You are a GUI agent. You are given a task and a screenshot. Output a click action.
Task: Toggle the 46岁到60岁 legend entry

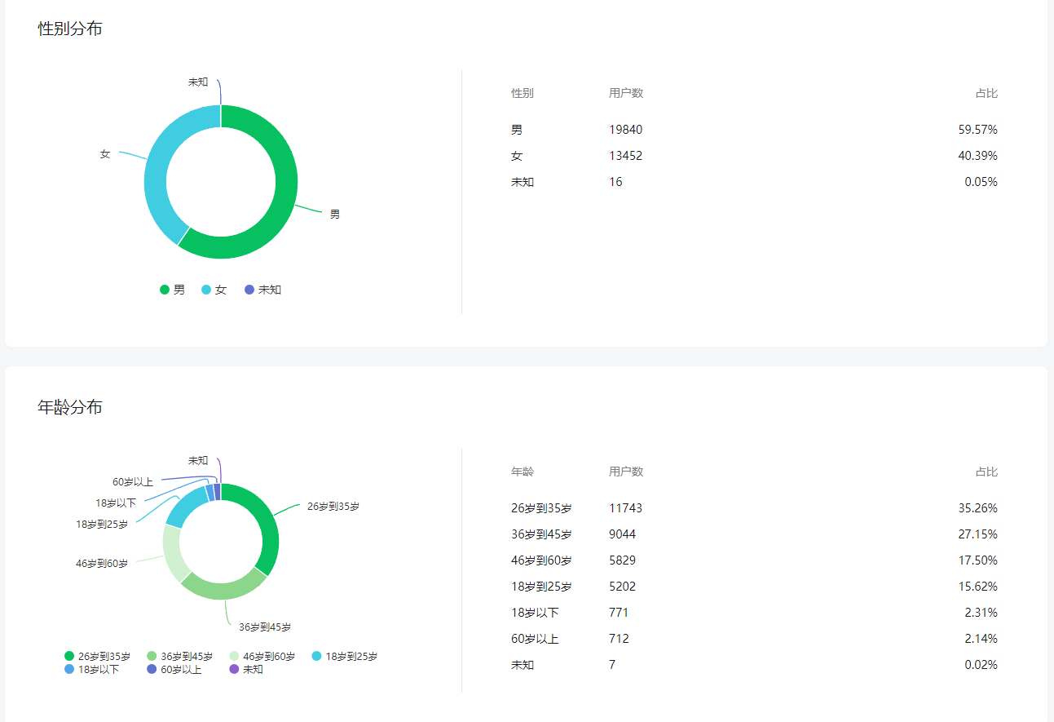tap(262, 657)
